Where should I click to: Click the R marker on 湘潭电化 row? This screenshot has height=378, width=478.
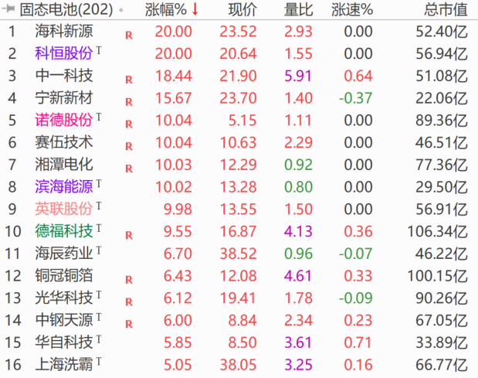tap(129, 169)
